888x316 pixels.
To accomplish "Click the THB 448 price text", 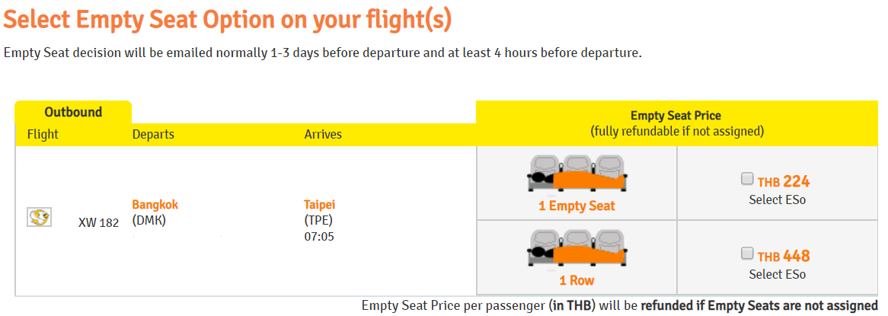I will (784, 256).
